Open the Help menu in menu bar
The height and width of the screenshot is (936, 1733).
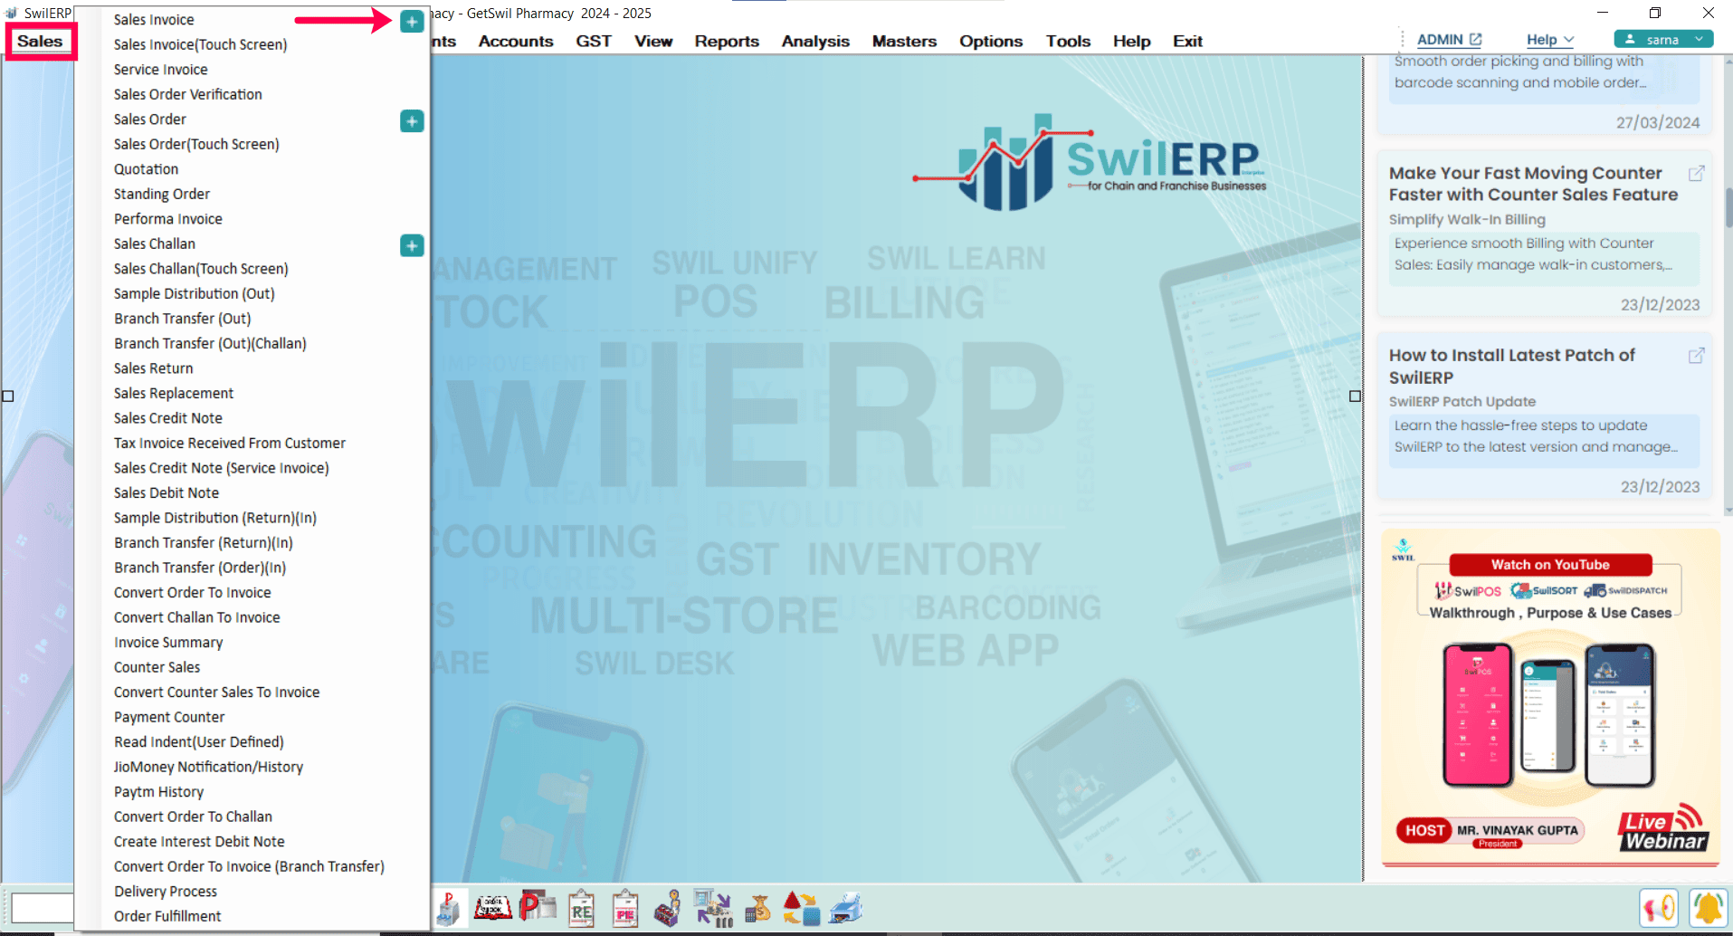coord(1131,42)
